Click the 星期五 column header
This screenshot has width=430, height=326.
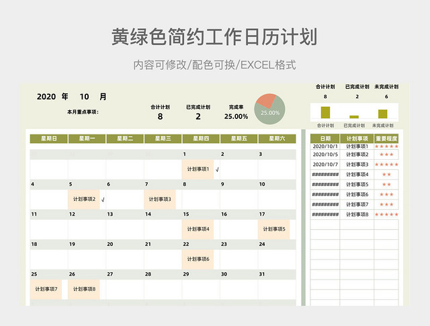coord(239,138)
